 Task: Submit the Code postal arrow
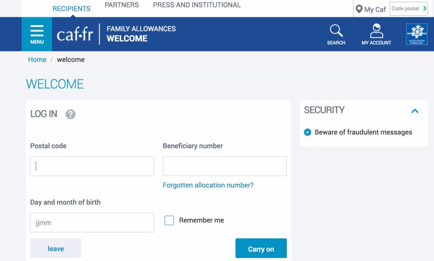point(425,9)
